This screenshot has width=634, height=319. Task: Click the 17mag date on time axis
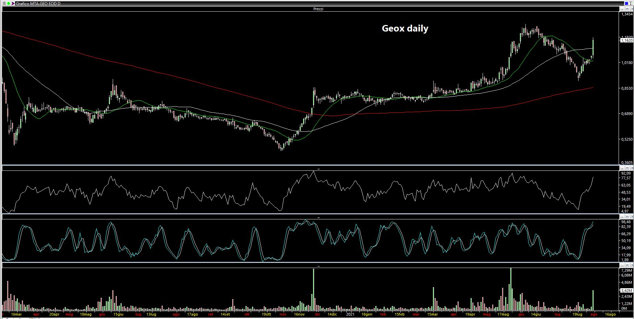(x=503, y=314)
